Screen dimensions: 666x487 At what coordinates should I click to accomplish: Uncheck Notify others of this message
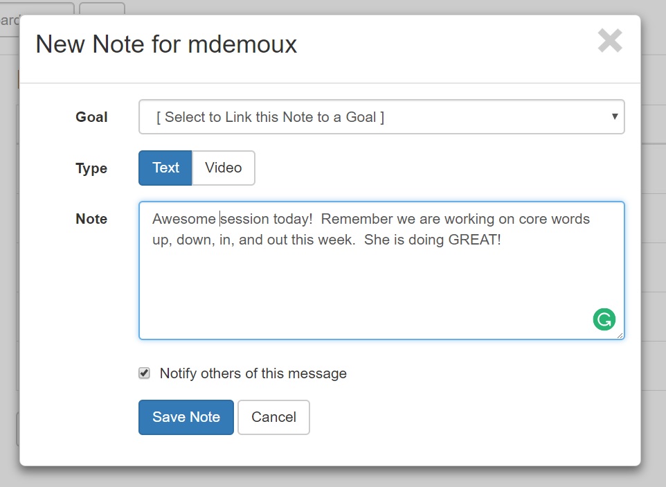[x=144, y=373]
